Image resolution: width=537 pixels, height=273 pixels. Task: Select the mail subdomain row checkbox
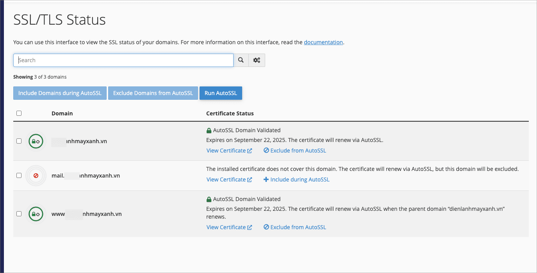click(x=19, y=176)
